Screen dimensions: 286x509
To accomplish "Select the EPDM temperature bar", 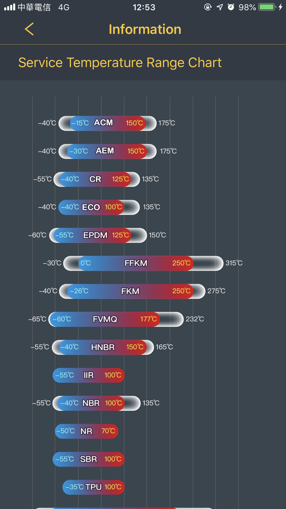I will click(x=98, y=235).
